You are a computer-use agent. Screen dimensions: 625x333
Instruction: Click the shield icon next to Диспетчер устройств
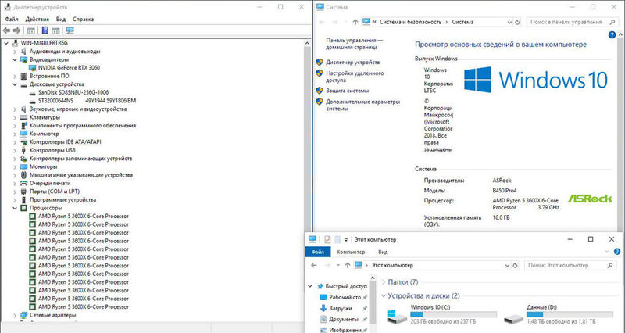point(320,63)
